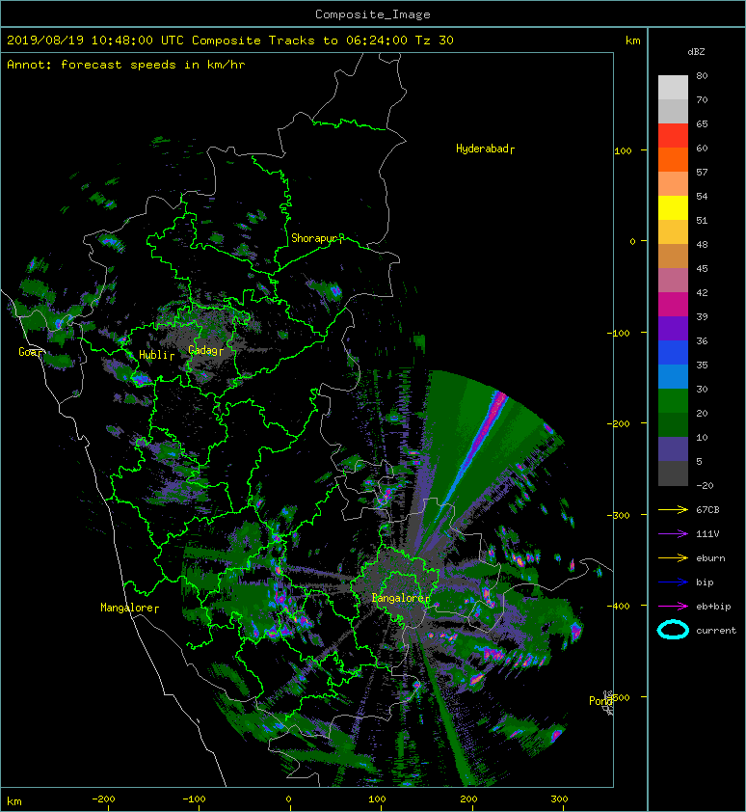This screenshot has width=746, height=812.
Task: Select the orange swatch between 60 and 57
Action: tap(673, 159)
